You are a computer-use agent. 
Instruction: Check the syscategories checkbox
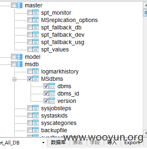30,123
